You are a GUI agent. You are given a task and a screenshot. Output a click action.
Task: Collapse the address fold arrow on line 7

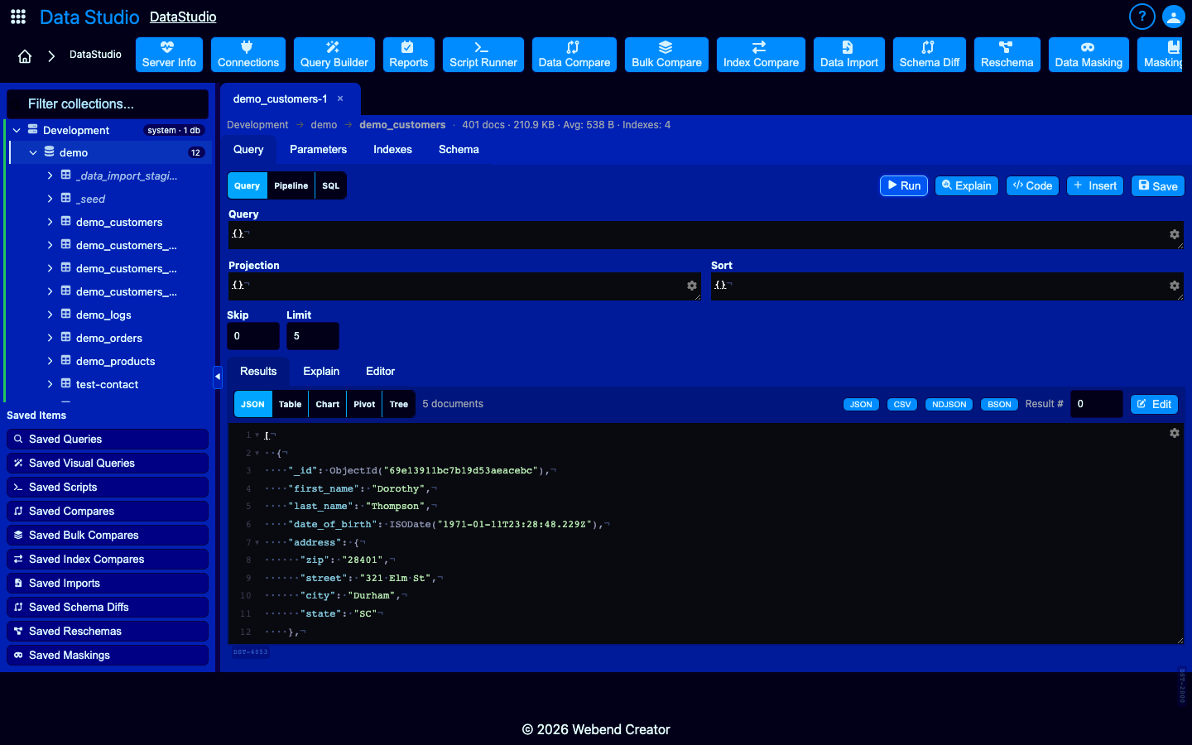(x=257, y=542)
